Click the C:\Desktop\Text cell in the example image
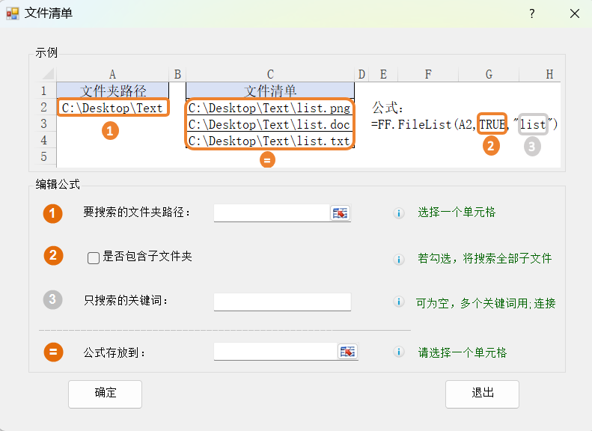This screenshot has width=592, height=431. coord(112,108)
